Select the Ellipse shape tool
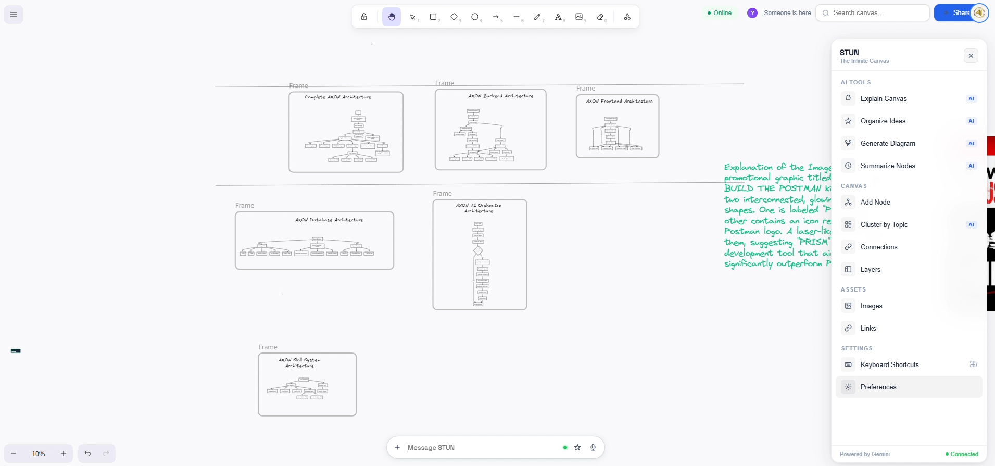Image resolution: width=995 pixels, height=466 pixels. [475, 17]
